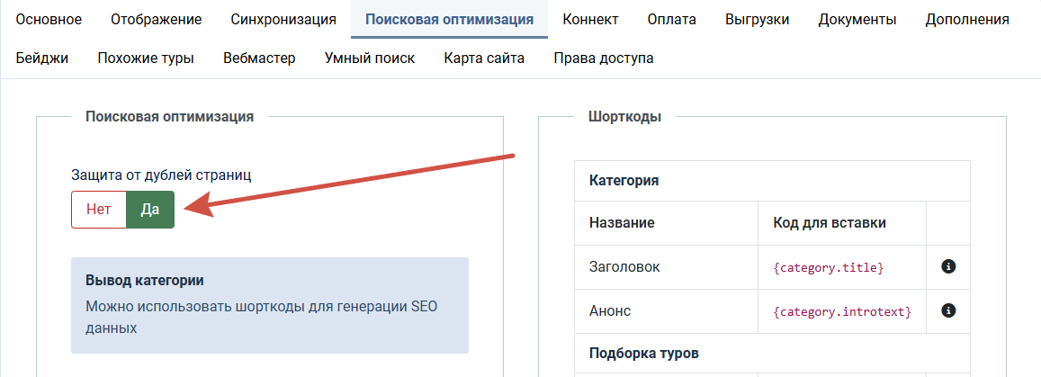Go to the Умный поиск tab
The height and width of the screenshot is (377, 1041).
tap(370, 58)
